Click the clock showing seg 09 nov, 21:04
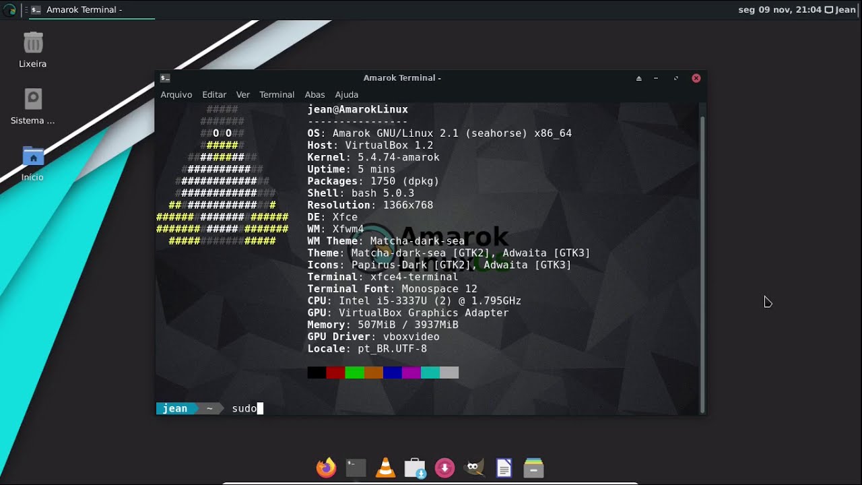This screenshot has width=862, height=485. click(780, 9)
